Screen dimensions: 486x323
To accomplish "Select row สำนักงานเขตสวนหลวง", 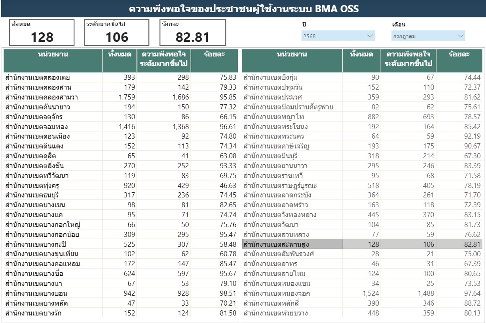I will (362, 235).
